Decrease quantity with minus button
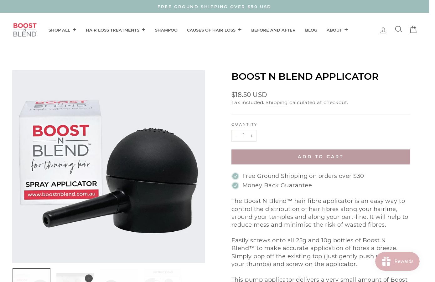435x282 pixels. click(236, 136)
